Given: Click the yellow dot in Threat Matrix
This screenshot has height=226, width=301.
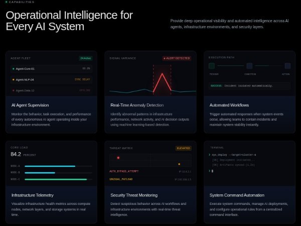Looking at the screenshot, I should point(179,164).
